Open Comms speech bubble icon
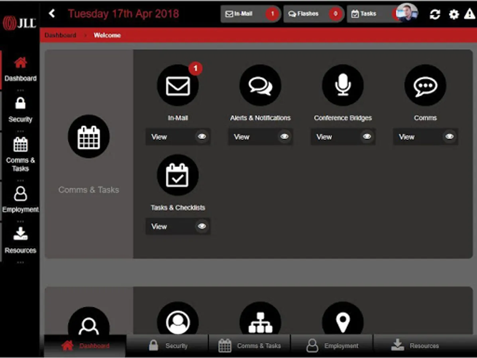The height and width of the screenshot is (358, 477). coord(425,86)
